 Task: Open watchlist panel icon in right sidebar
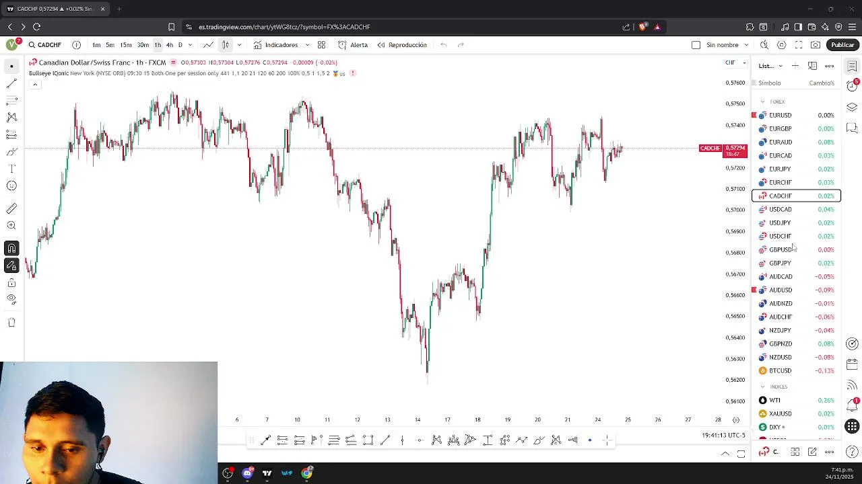(x=852, y=67)
